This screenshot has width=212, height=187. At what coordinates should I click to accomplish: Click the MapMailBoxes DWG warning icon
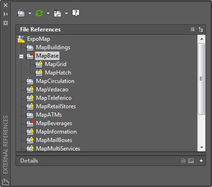[x=30, y=140]
